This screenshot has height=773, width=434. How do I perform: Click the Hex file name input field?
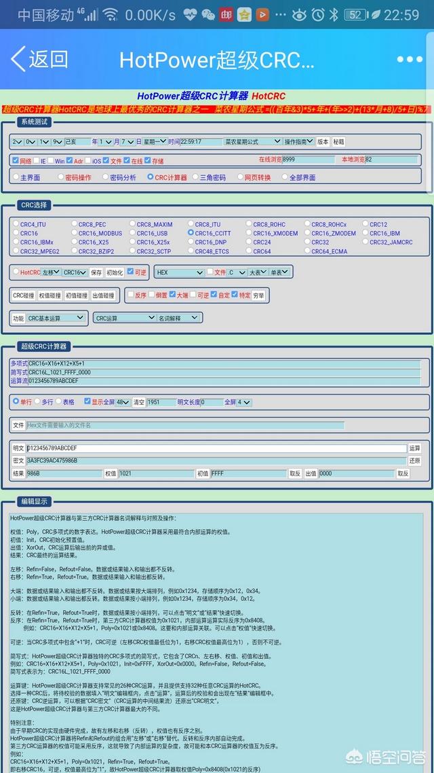186,425
